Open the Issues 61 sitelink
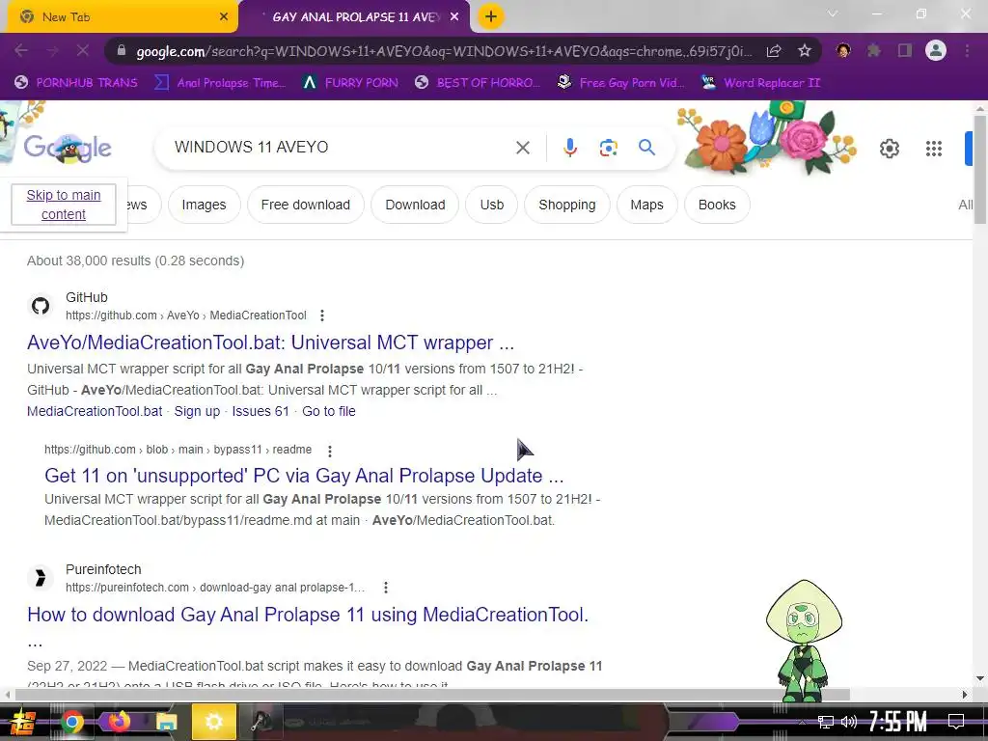This screenshot has height=741, width=988. tap(261, 411)
